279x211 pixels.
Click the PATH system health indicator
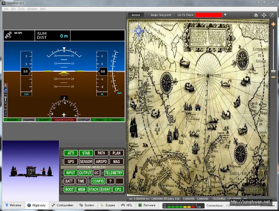tap(101, 153)
